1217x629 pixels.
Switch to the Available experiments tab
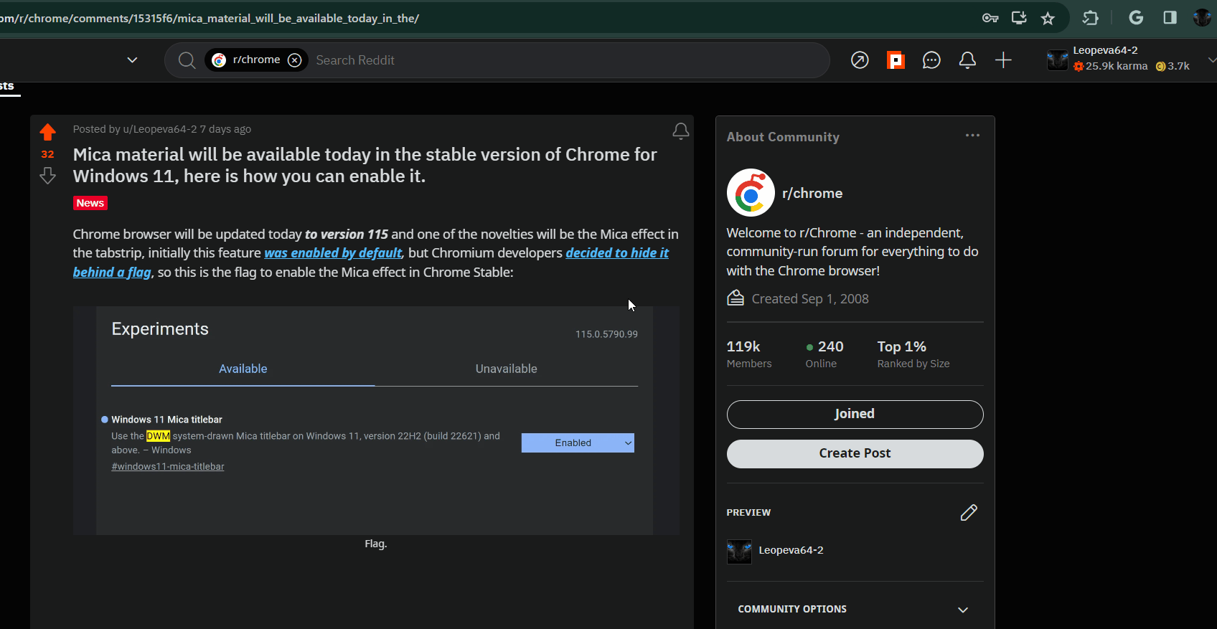pyautogui.click(x=243, y=369)
